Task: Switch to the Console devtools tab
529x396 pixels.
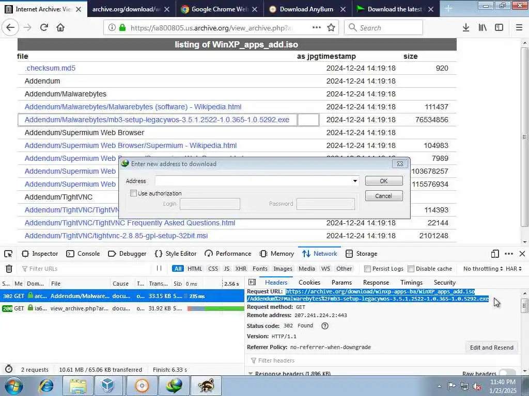Action: (83, 254)
